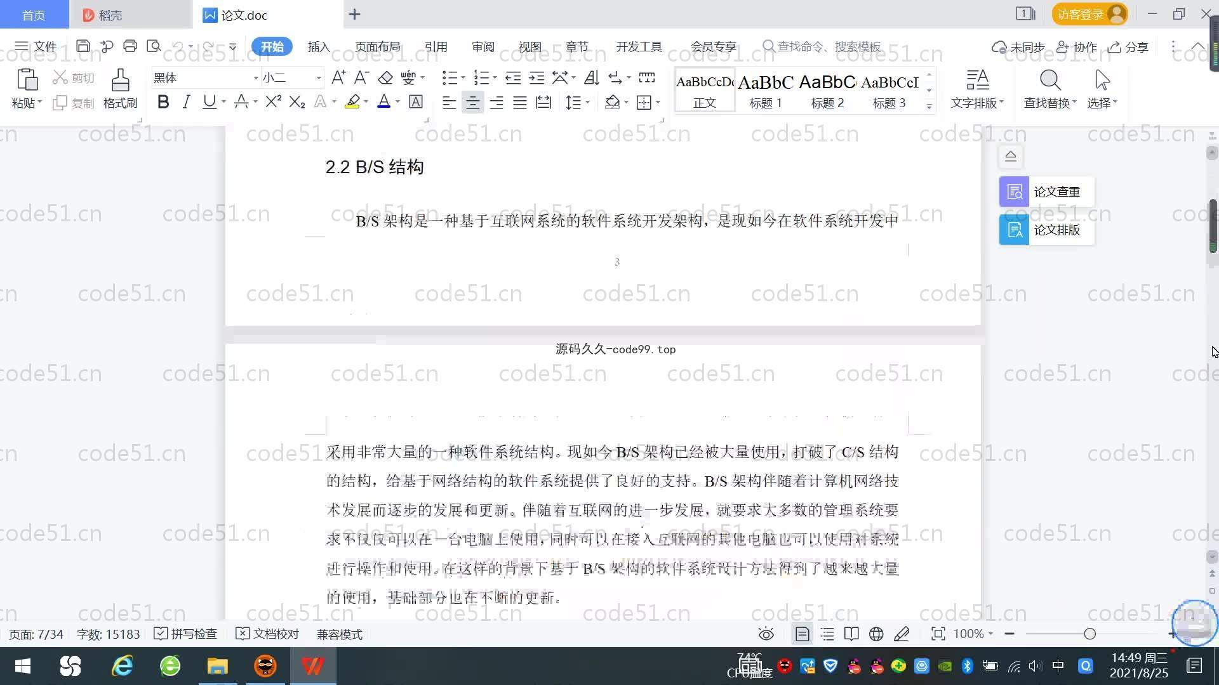Click the search commands field 查找命令
1219x685 pixels.
pos(822,46)
